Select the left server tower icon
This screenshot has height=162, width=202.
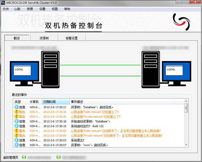click(50, 70)
